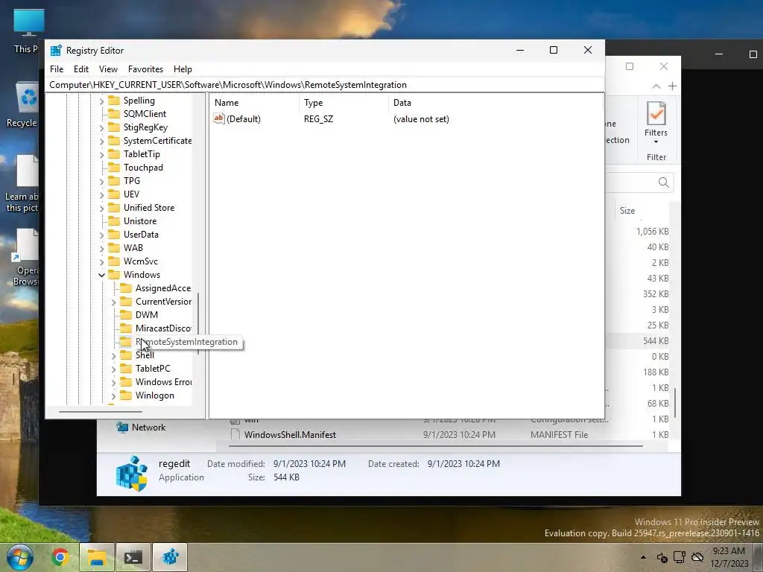
Task: Select the UserData tree item
Action: click(x=141, y=235)
